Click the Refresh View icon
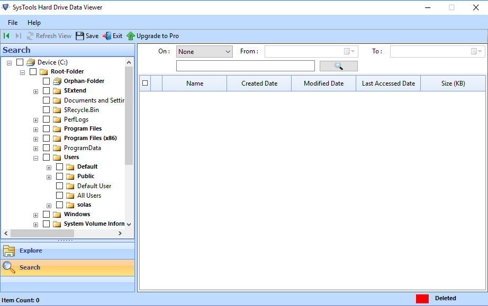Screen dimensions: 488x306 [30, 36]
